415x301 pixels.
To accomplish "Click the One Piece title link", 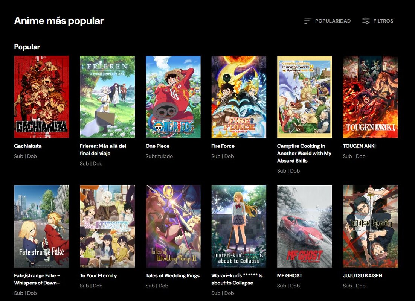I will tap(157, 146).
